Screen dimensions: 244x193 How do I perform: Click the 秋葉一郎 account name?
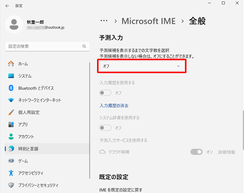(x=35, y=22)
